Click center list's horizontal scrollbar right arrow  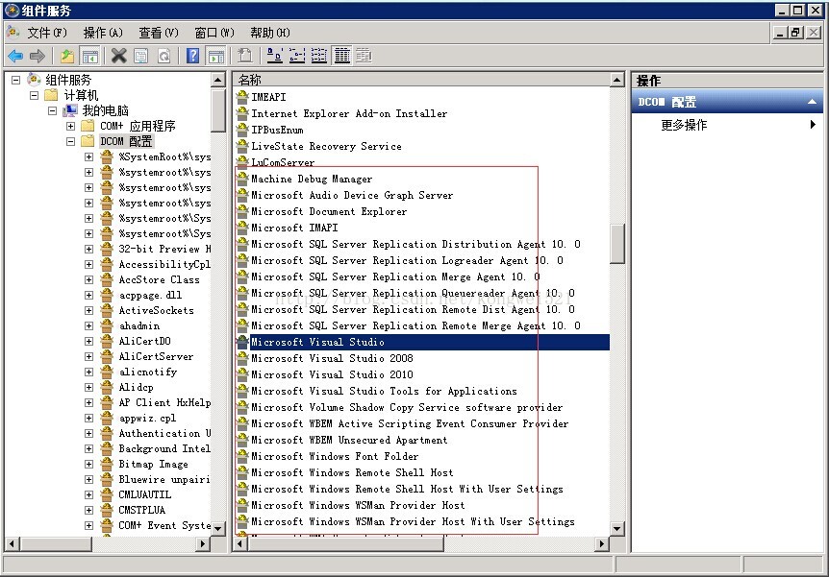(602, 543)
